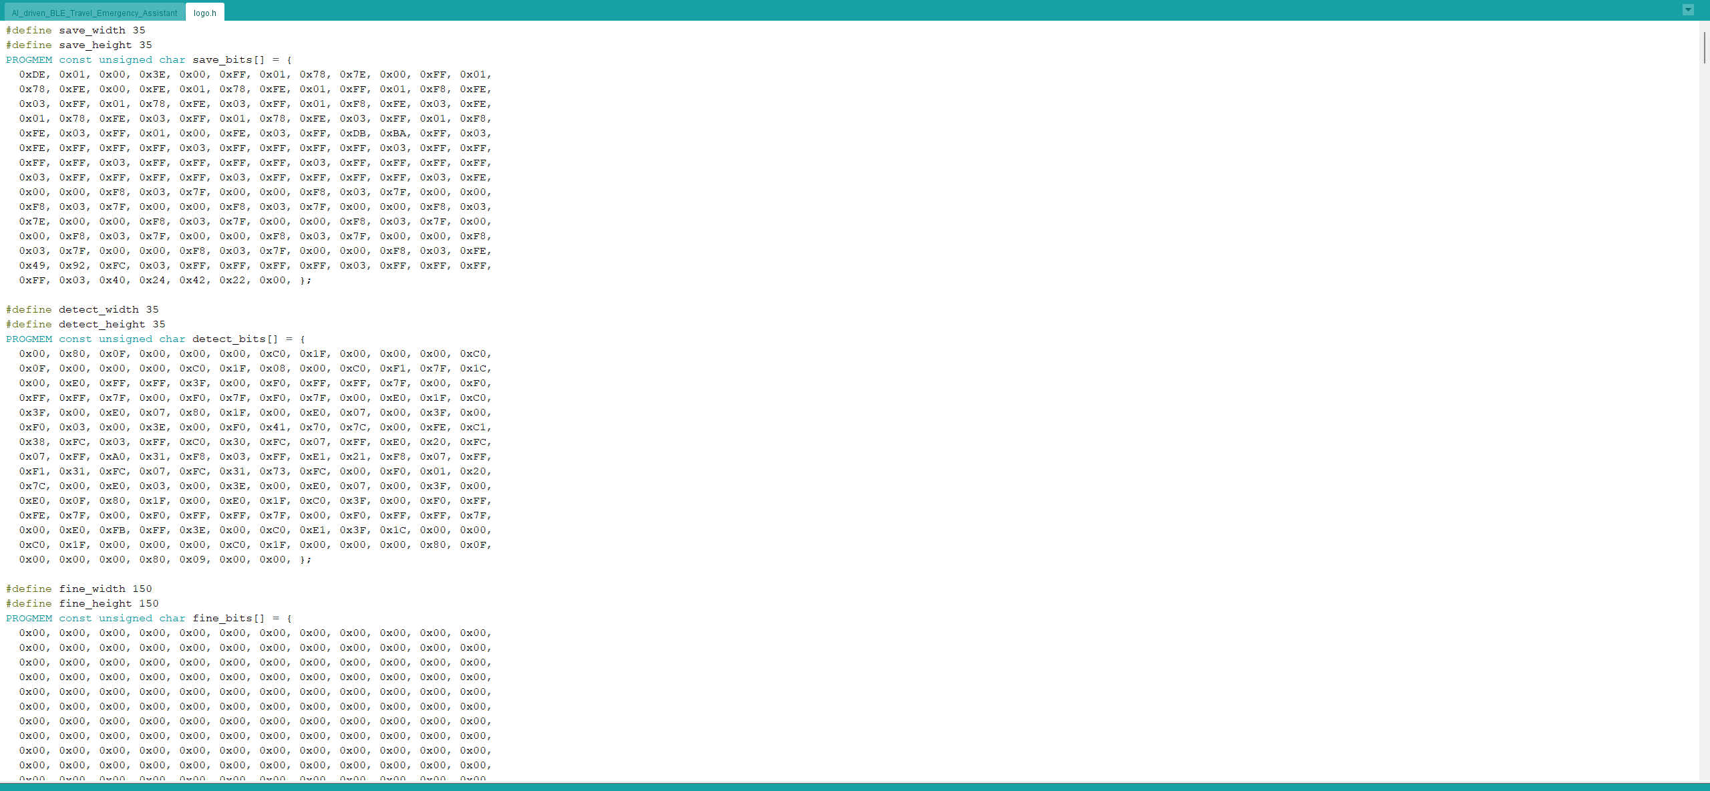1710x791 pixels.
Task: Click the detect_width identifier
Action: 98,309
